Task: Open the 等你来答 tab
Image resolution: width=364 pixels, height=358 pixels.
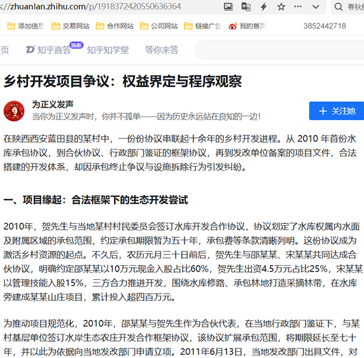Action: [162, 50]
